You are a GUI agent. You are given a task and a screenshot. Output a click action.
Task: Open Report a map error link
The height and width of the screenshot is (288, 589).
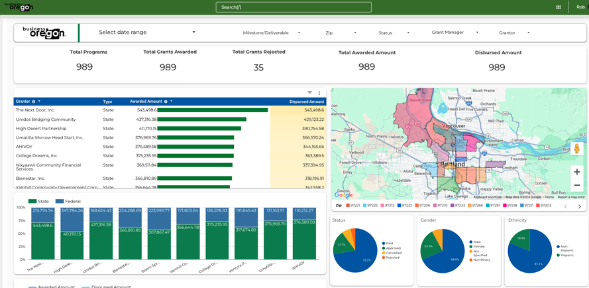[x=570, y=197]
